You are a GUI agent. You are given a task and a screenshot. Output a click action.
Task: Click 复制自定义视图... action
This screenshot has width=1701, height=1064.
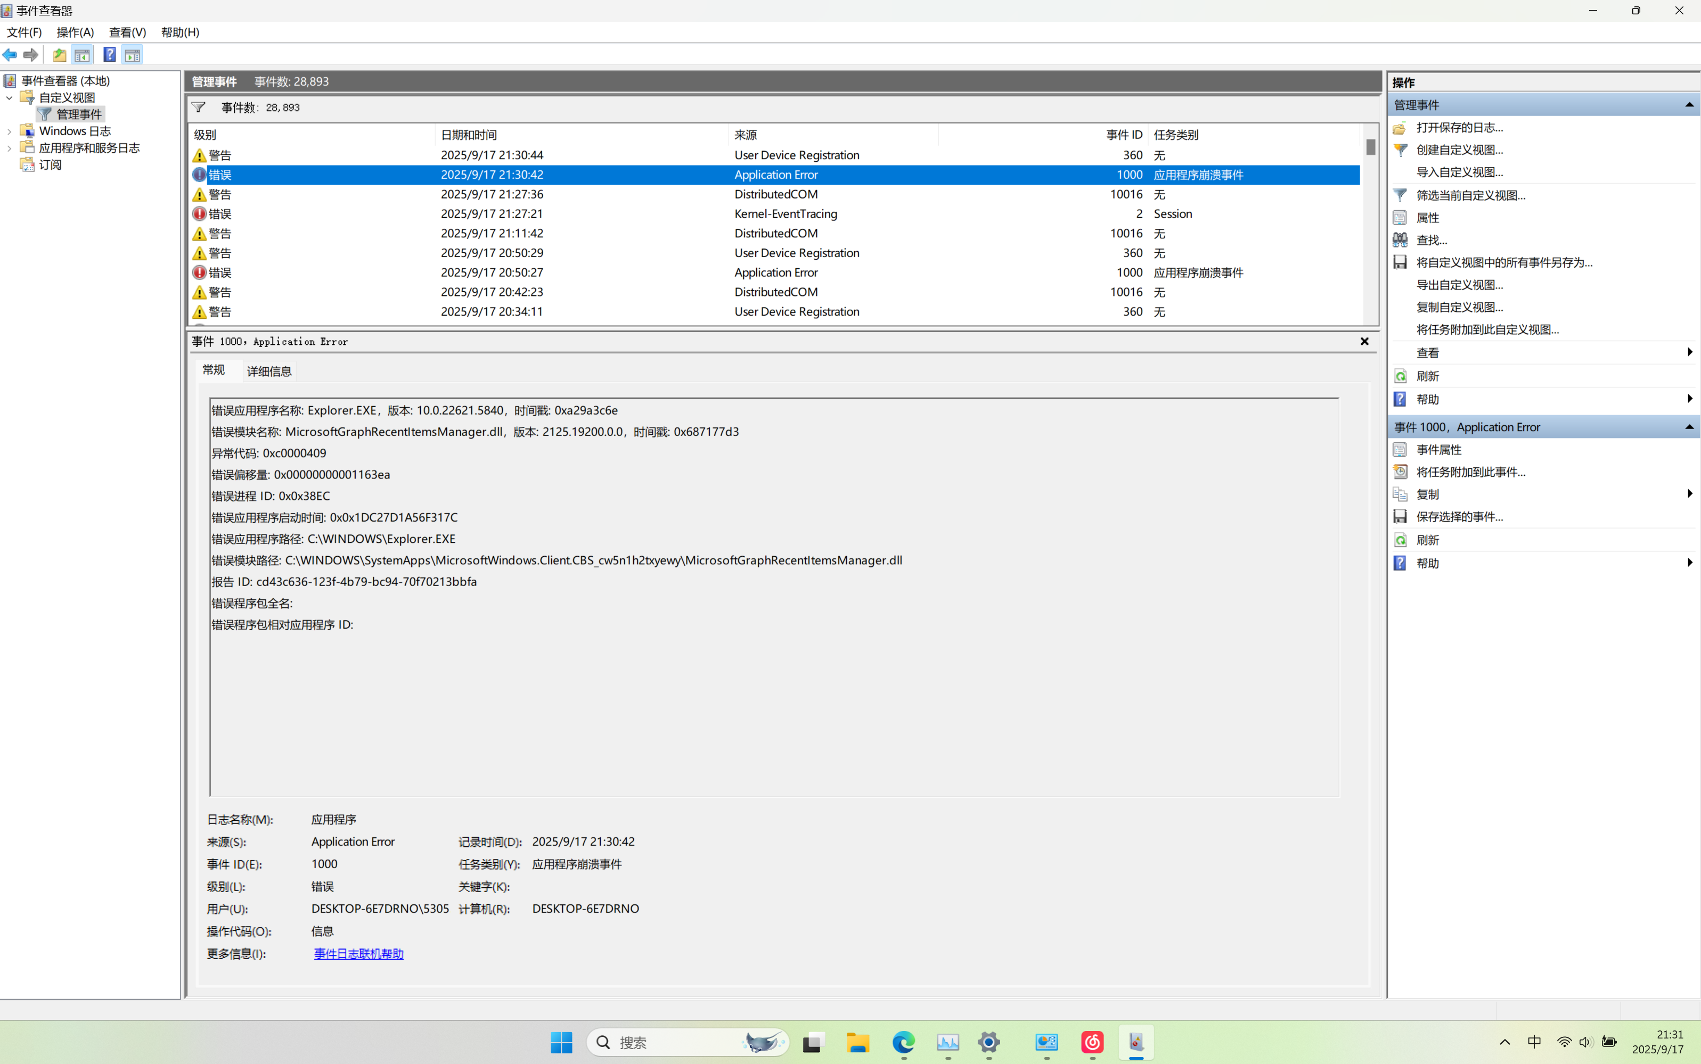coord(1460,308)
